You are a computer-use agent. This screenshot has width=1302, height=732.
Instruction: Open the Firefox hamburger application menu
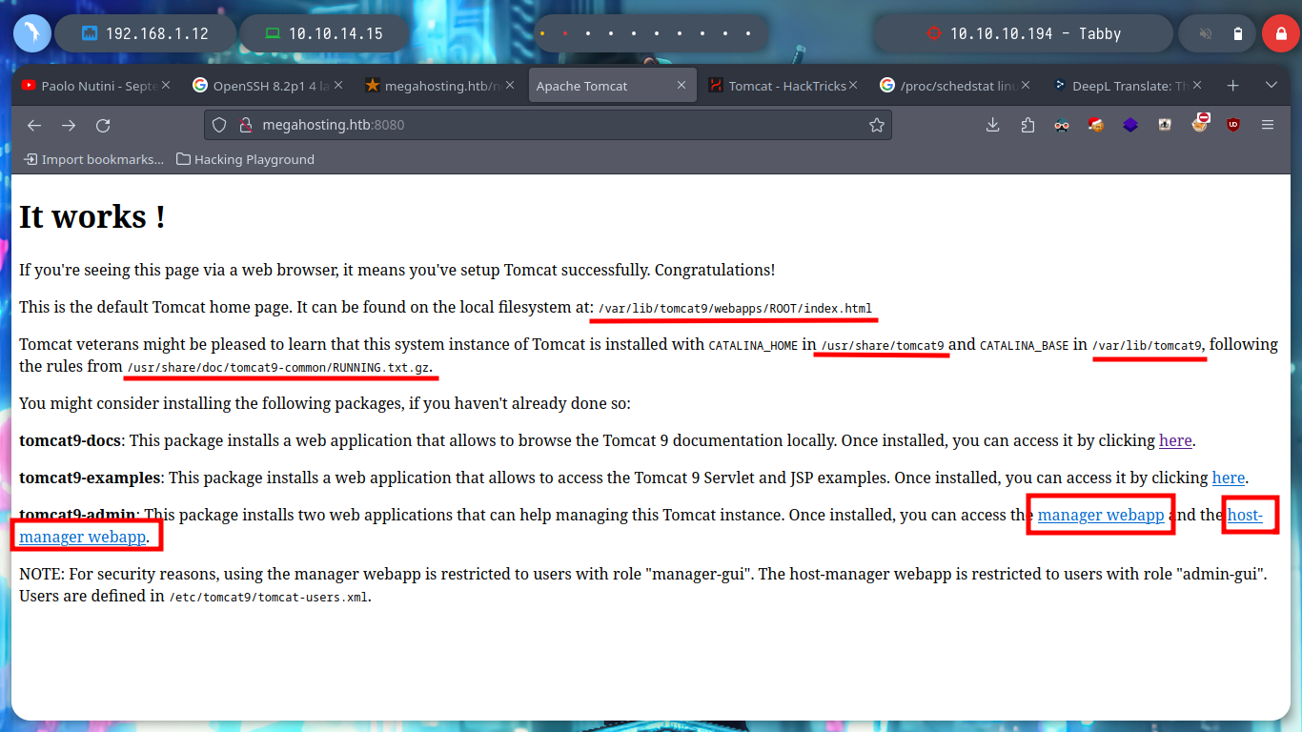click(x=1268, y=125)
